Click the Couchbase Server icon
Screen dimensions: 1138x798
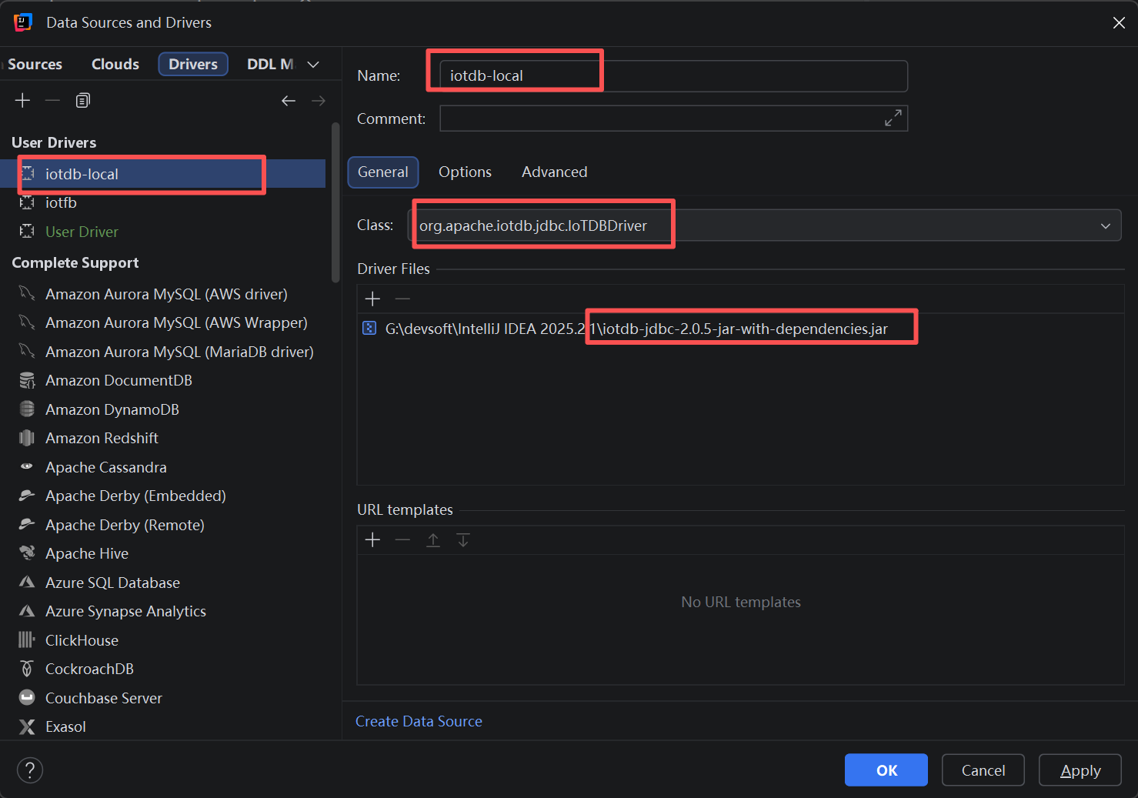[27, 698]
